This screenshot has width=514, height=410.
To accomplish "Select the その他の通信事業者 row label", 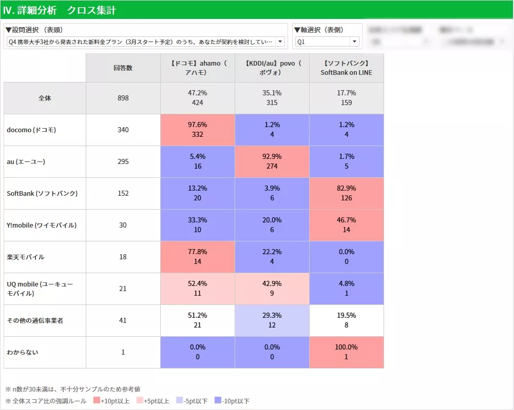I will point(35,321).
